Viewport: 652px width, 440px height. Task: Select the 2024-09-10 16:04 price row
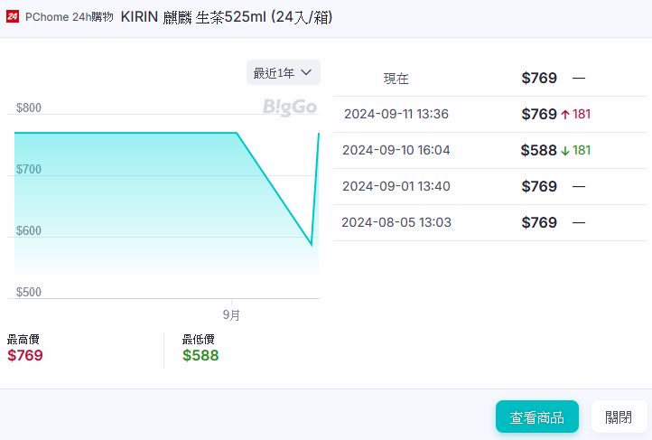point(489,151)
